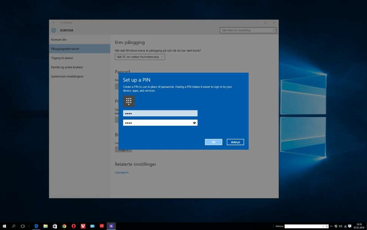Click the green tray icon beside the volume icon
367x230 pixels.
pos(336,226)
